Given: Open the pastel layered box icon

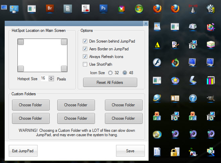Looking at the screenshot, I should click(x=211, y=44).
